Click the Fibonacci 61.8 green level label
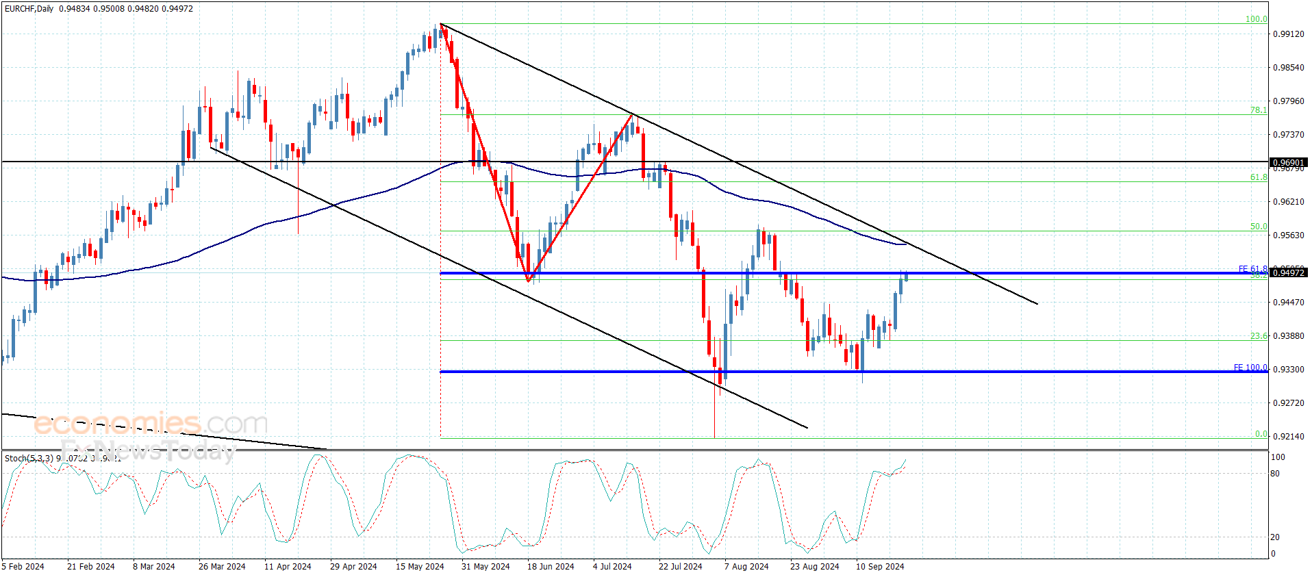This screenshot has height=575, width=1312. tap(1259, 177)
